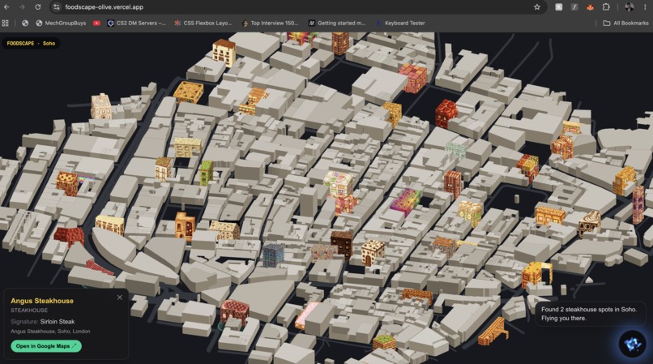The width and height of the screenshot is (653, 364).
Task: Open Angus Steakhouse in Google Maps
Action: [x=46, y=346]
